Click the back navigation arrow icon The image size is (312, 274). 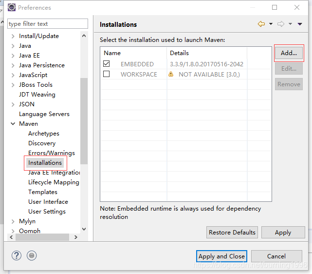(x=261, y=24)
